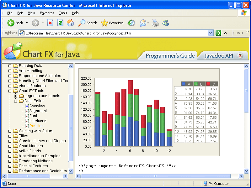
Task: Open help via the question mark icon
Action: 240,56
